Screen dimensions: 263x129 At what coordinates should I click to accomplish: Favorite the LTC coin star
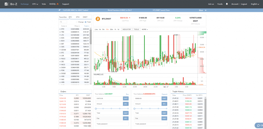point(60,35)
